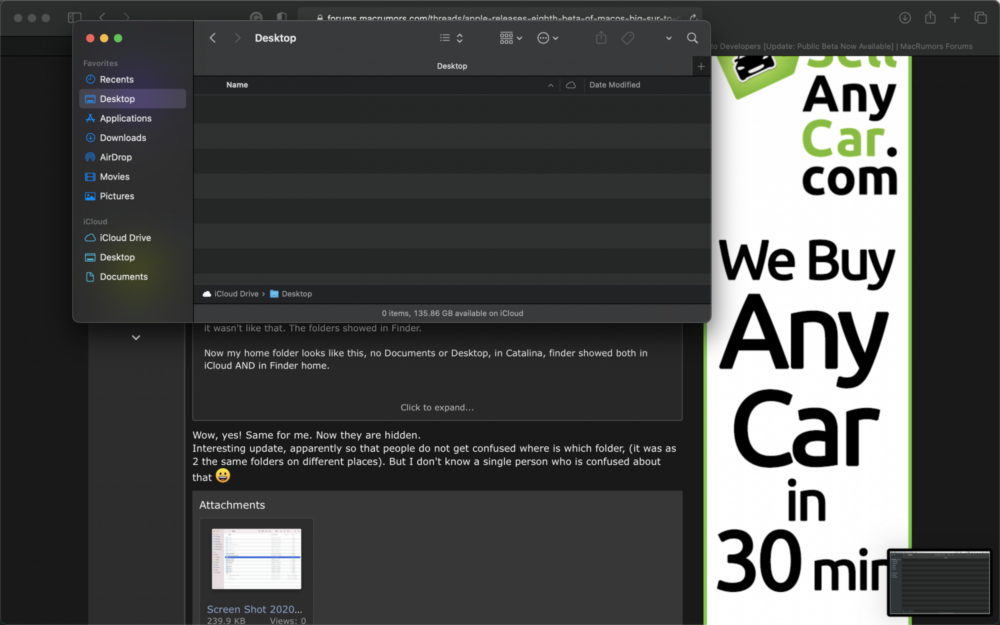Screen dimensions: 1000x625
Task: Open iCloud Drive in sidebar
Action: (132, 238)
